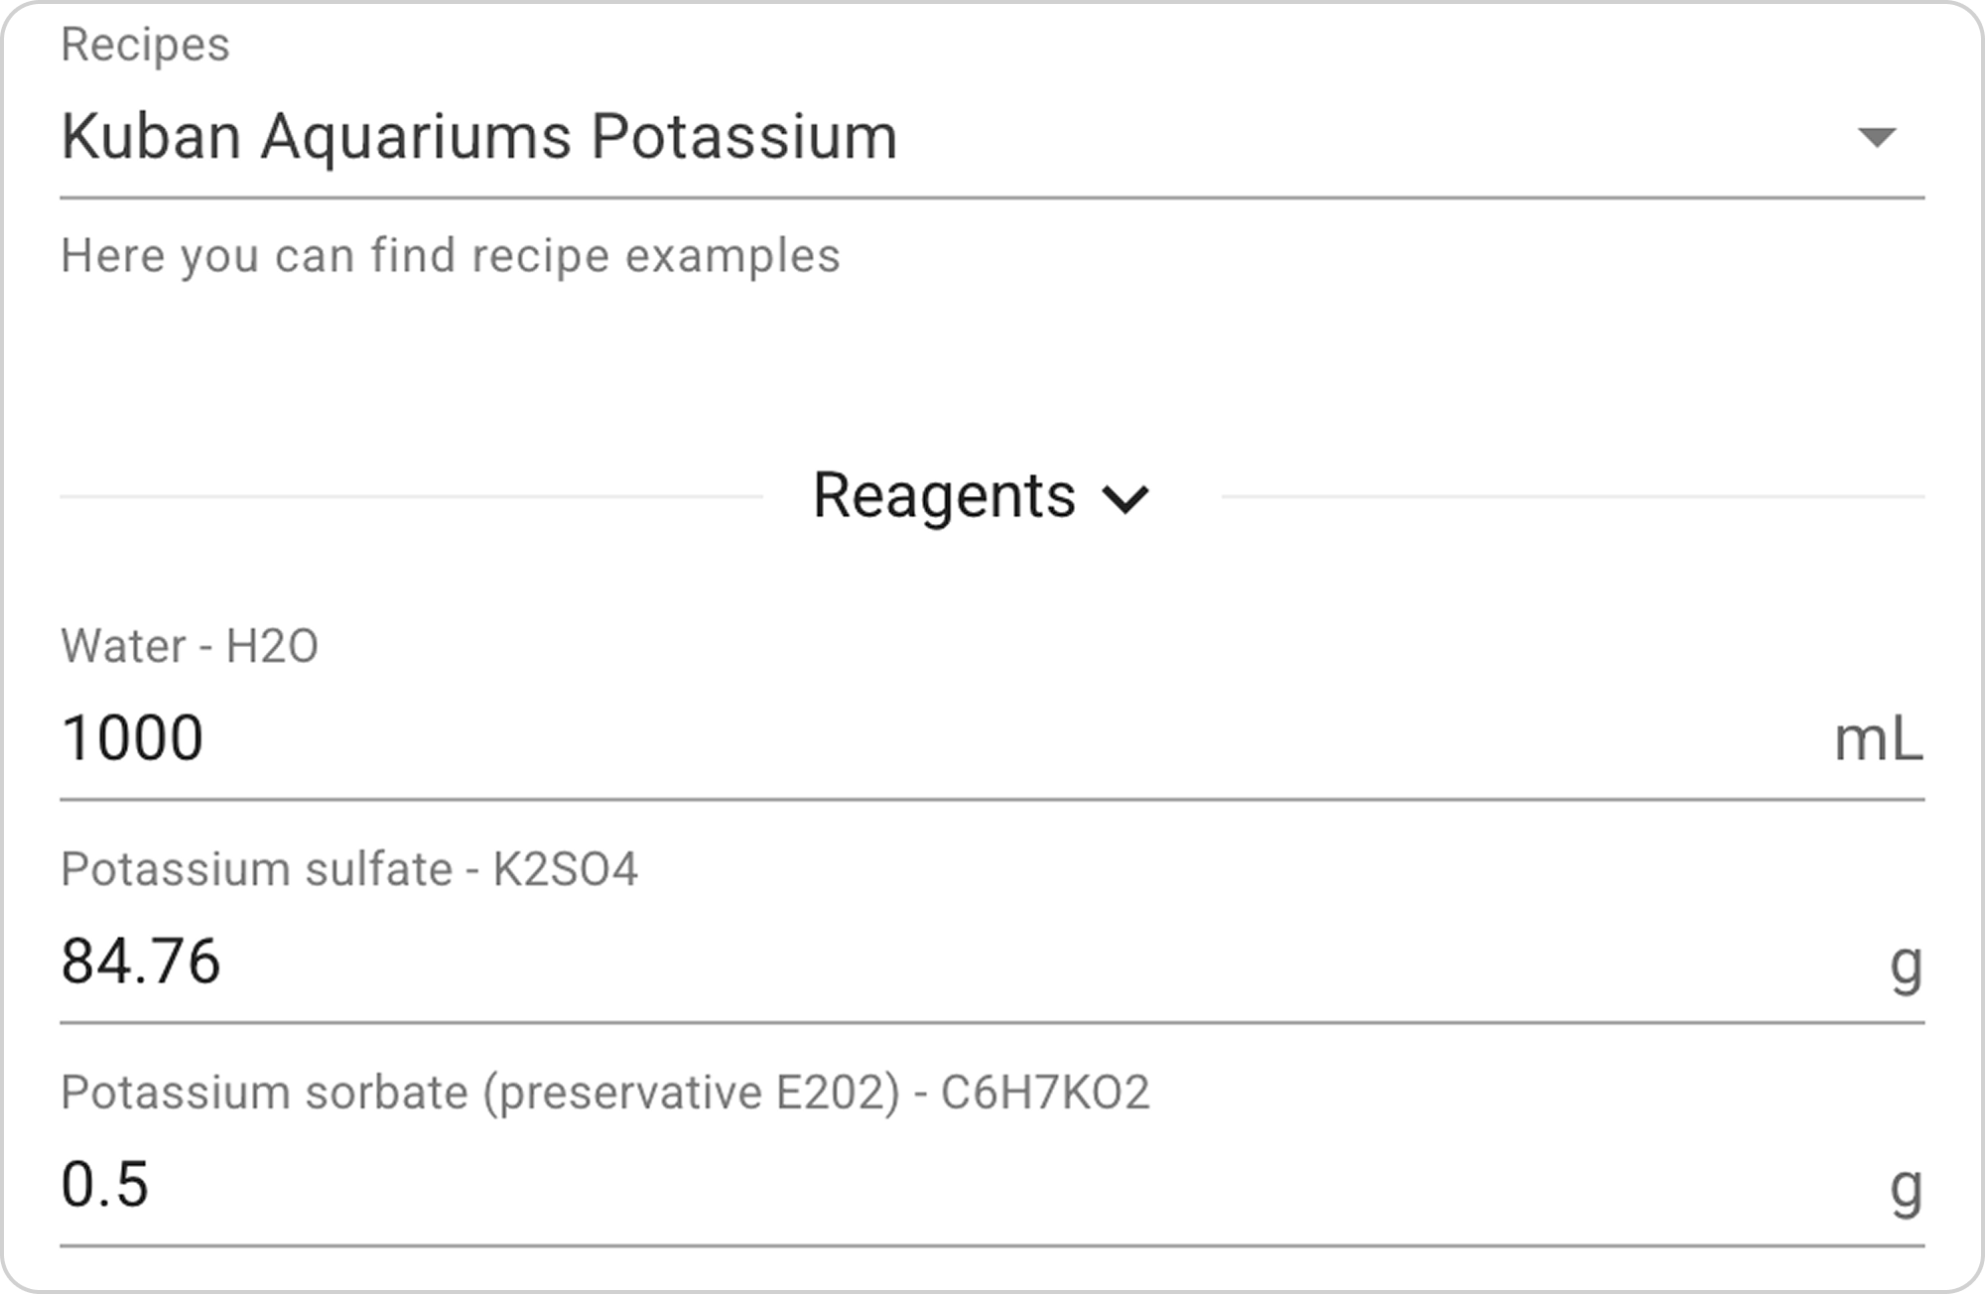Click the Recipes field label

coord(145,45)
